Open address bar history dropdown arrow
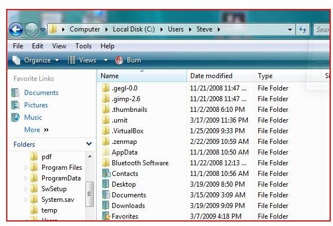Viewport: 333px width, 226px height. pos(290,30)
